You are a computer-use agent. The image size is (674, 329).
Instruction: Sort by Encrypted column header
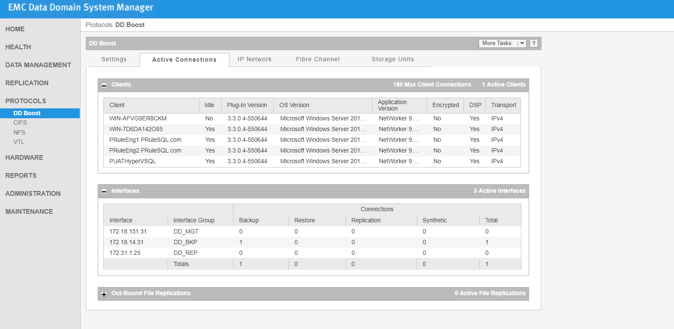[445, 105]
